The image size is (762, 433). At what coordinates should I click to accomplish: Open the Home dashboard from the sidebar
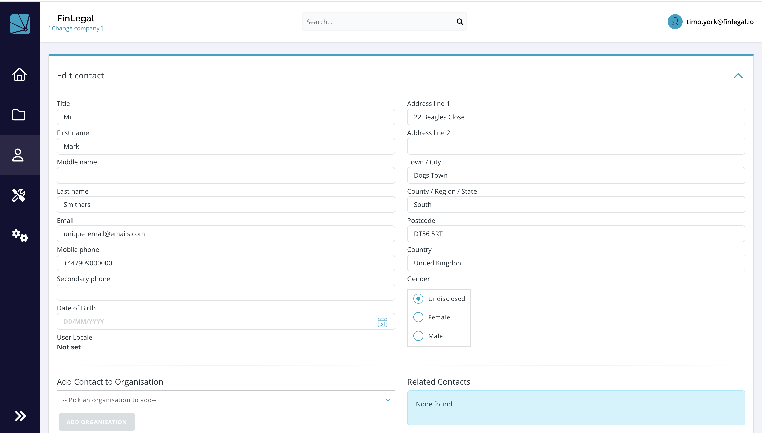click(19, 74)
